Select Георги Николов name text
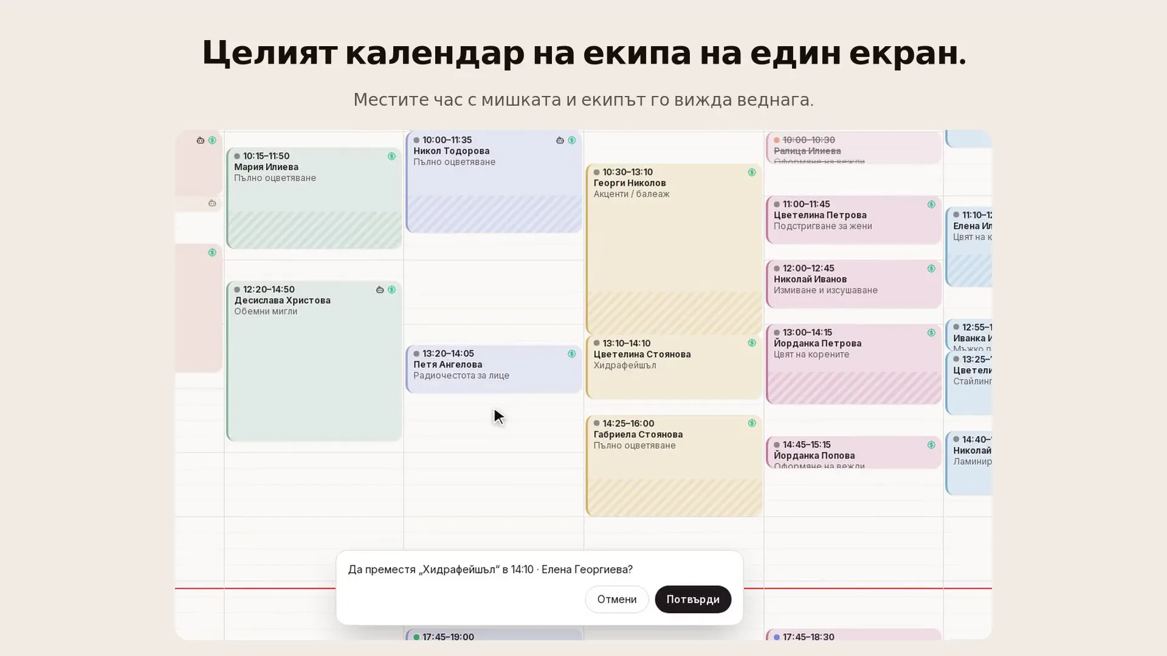 [x=630, y=183]
